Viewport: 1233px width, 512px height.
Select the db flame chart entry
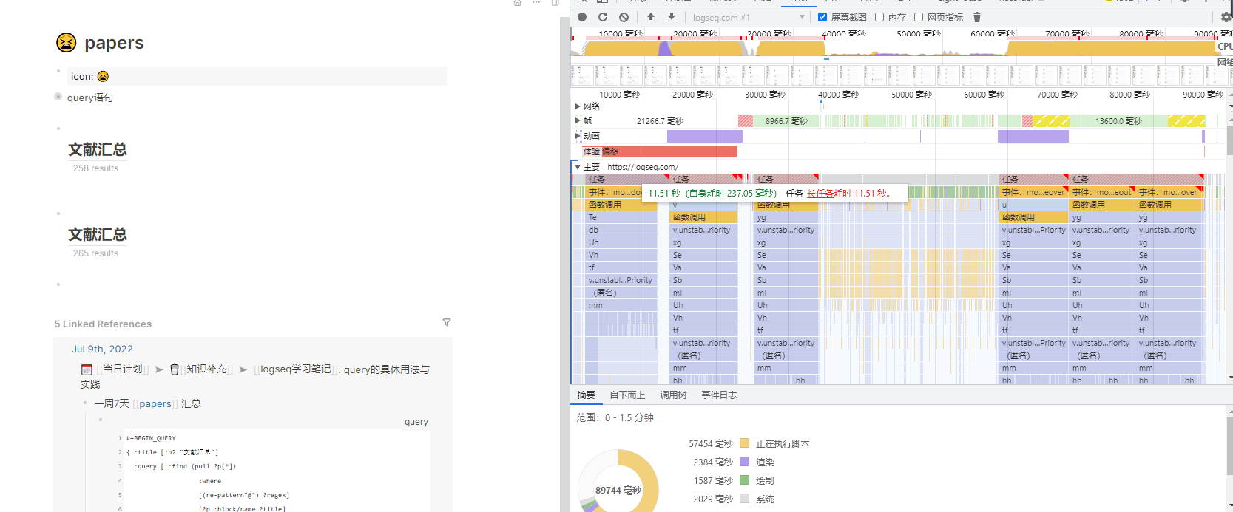pos(621,230)
